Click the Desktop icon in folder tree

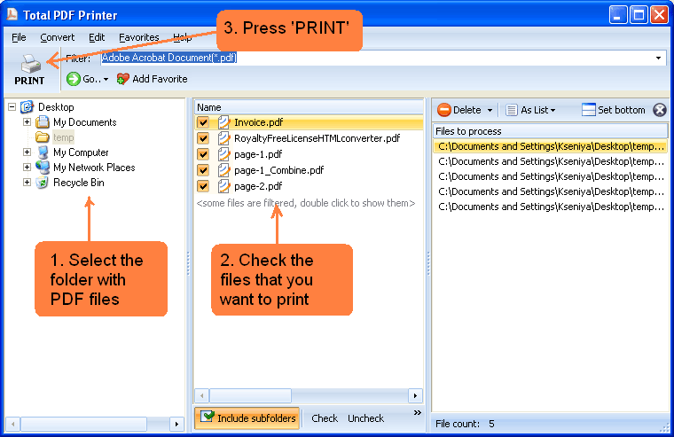[x=27, y=107]
